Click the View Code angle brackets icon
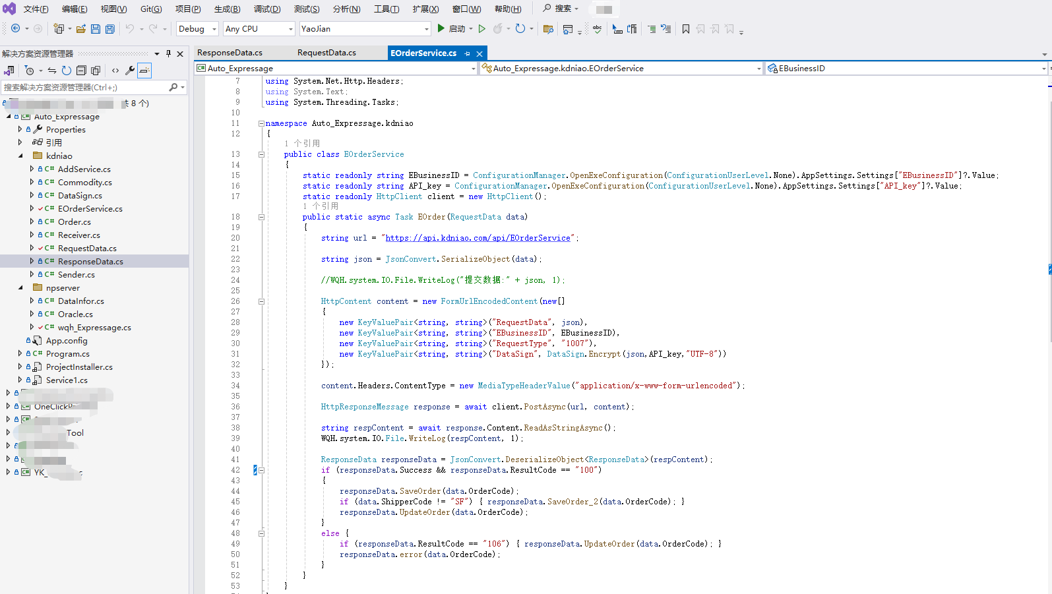Screen dimensions: 1052x594 115,71
